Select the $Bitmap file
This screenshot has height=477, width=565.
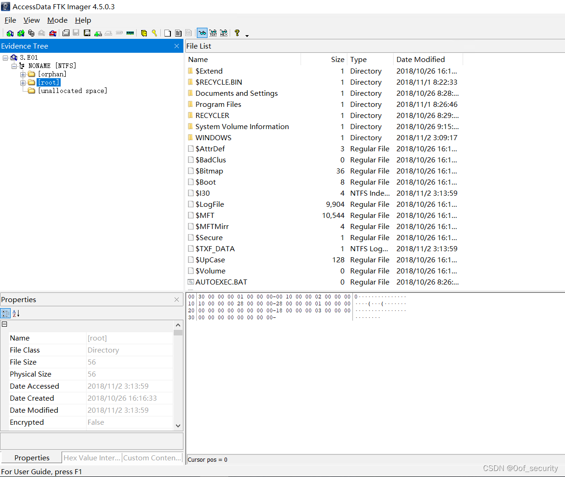209,171
